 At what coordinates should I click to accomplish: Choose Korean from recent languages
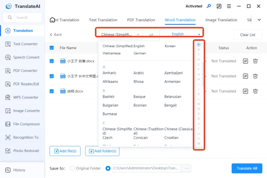tap(170, 46)
